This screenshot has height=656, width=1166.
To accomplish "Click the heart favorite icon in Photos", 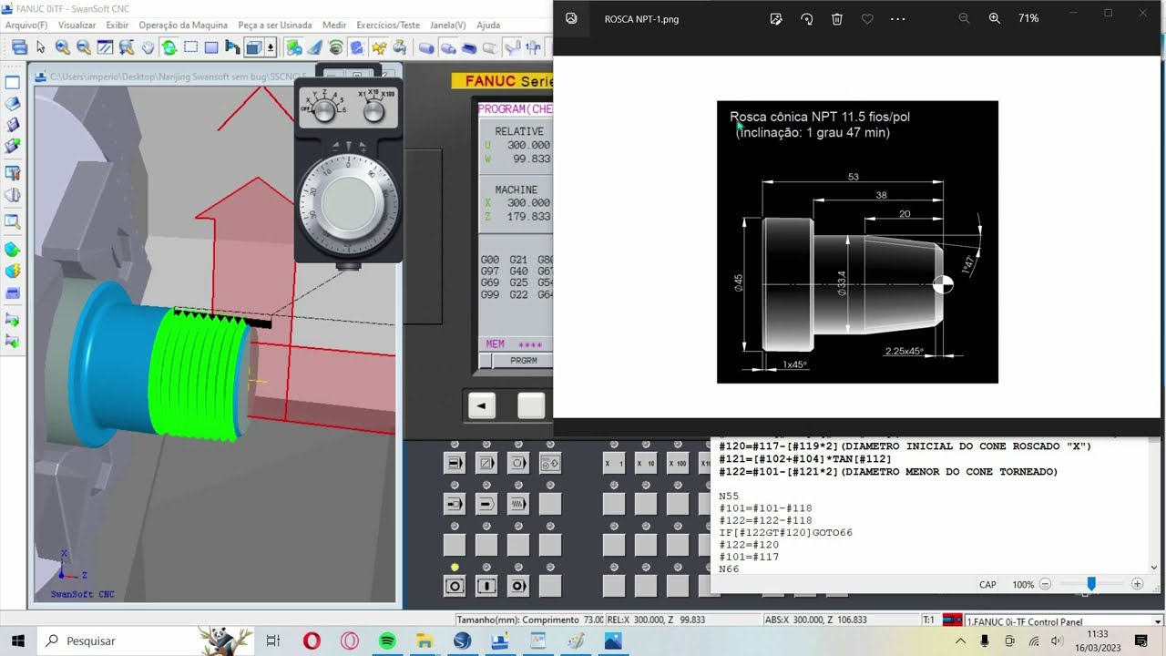I will pos(867,18).
